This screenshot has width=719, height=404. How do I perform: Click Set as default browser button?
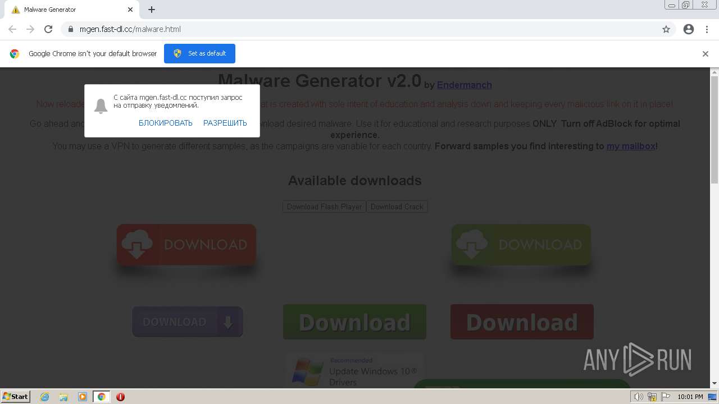pos(199,53)
